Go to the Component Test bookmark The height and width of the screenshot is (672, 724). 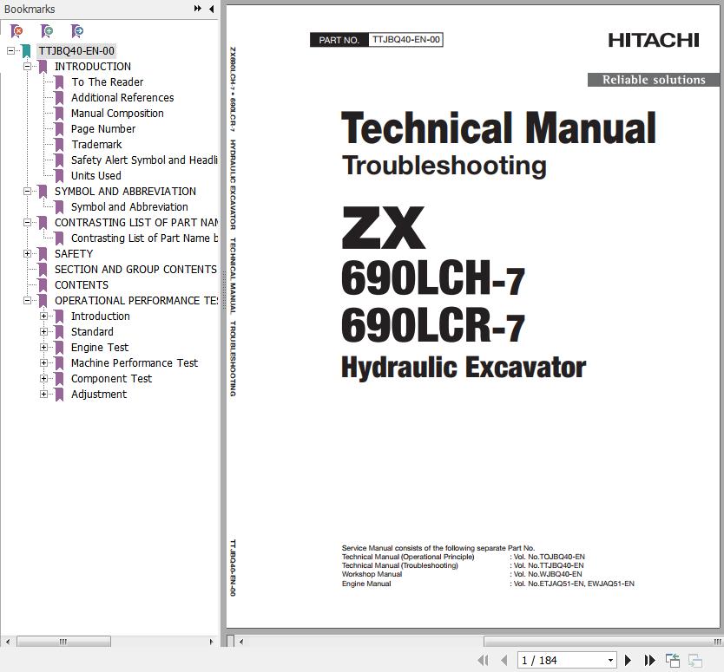point(111,379)
